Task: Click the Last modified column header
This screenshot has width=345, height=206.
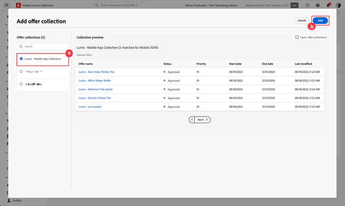Action: point(304,64)
